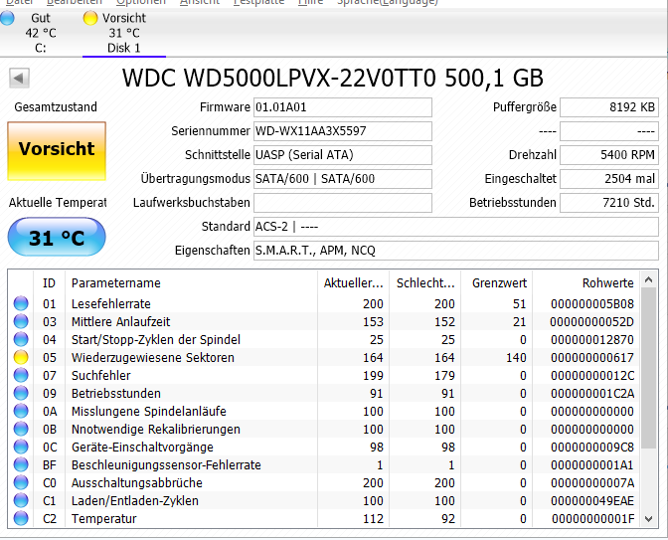Click the Grenzwert value 140
668x540 pixels.
click(516, 358)
